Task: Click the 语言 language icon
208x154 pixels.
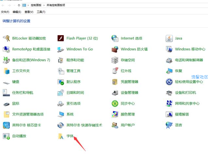Action: 169,125
